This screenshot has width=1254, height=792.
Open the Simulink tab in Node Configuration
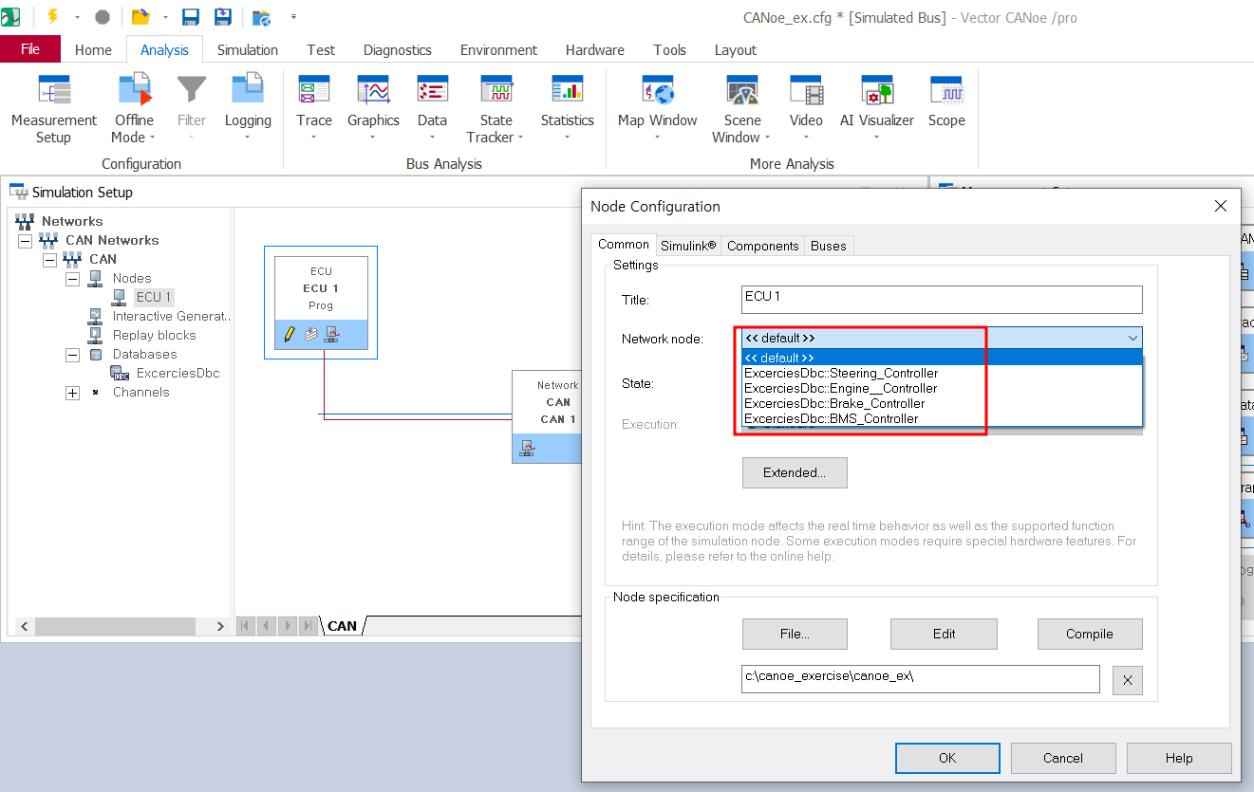click(688, 246)
